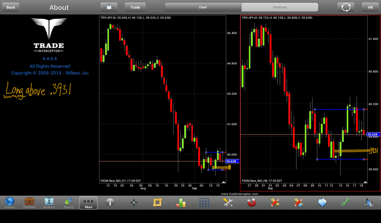Image resolution: width=381 pixels, height=223 pixels.
Task: Open Binary options section
Action: click(x=69, y=202)
